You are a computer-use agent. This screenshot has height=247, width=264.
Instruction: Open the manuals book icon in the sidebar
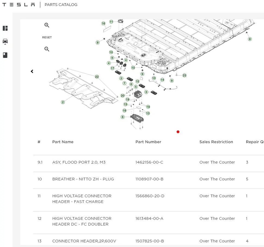5,55
